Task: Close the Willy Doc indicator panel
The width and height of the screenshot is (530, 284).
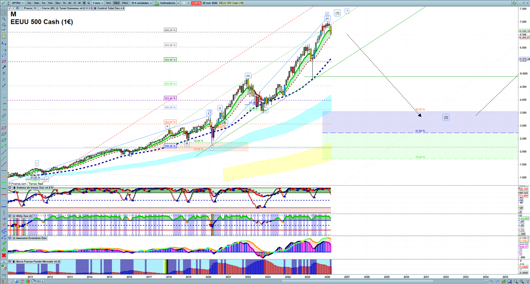Action: click(10, 216)
